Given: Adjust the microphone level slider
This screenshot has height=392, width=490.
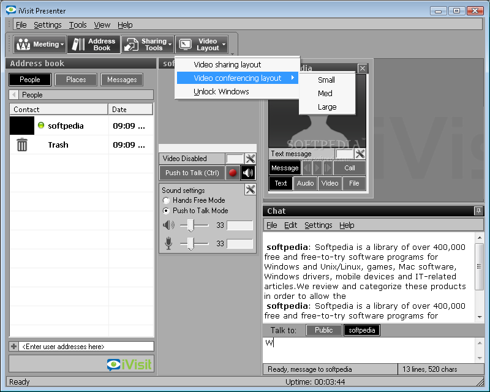Looking at the screenshot, I should [191, 244].
